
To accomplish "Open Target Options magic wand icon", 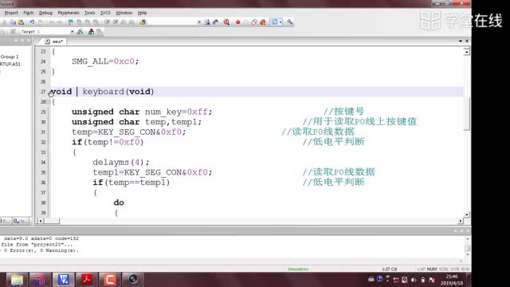I will [80, 32].
